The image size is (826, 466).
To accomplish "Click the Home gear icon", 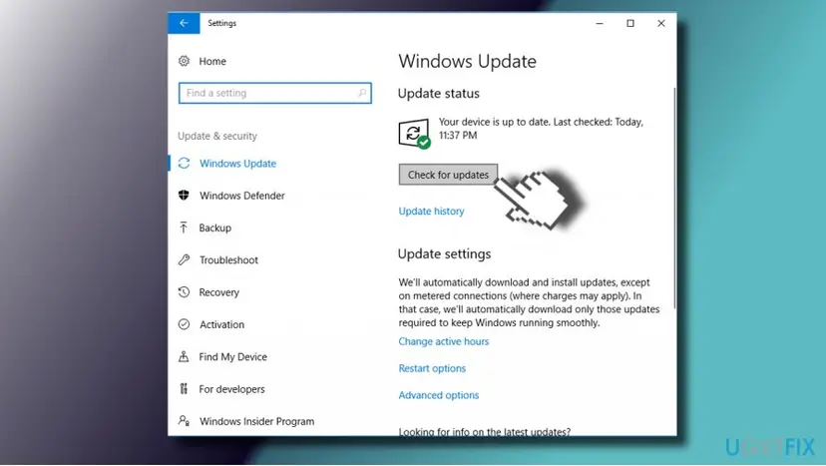I will (x=184, y=61).
